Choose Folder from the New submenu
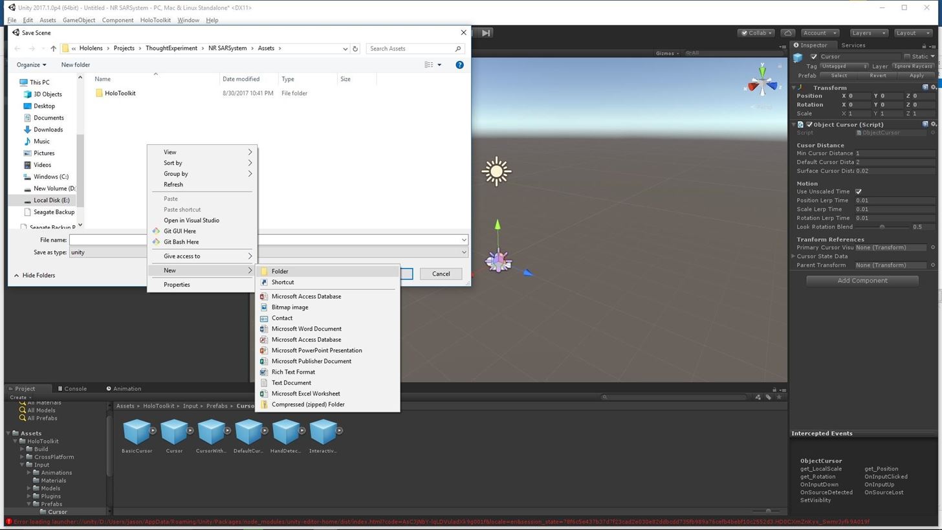This screenshot has width=942, height=530. tap(279, 271)
